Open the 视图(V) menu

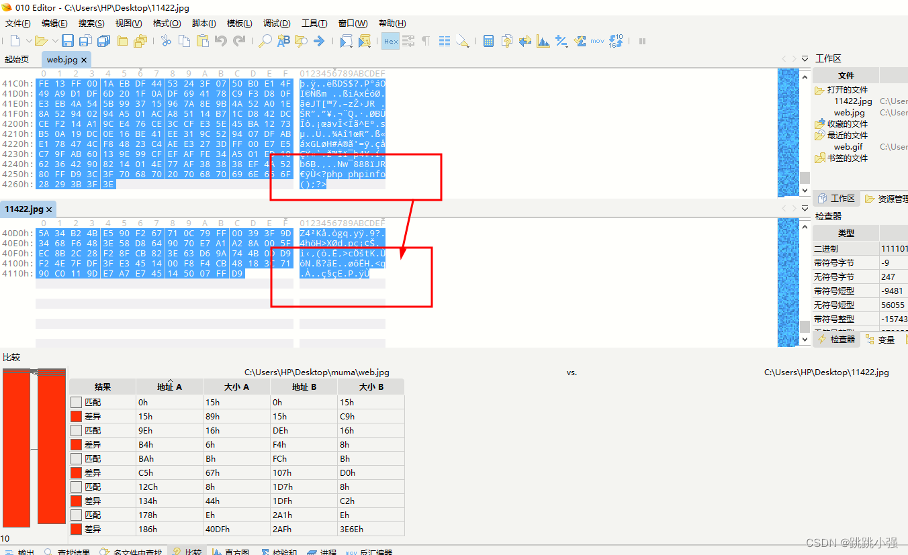click(x=128, y=23)
